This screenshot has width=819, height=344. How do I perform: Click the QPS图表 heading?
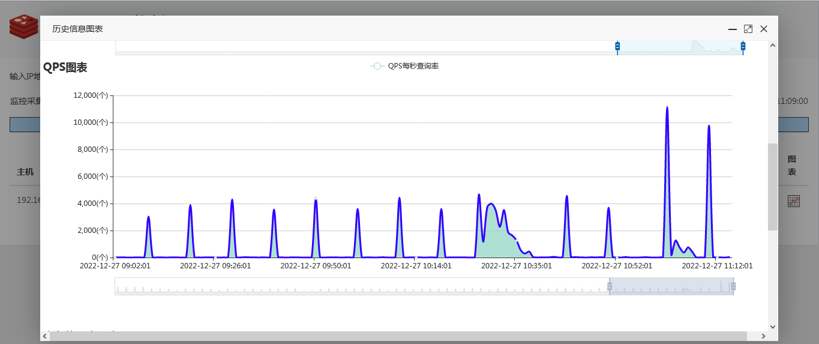(65, 67)
